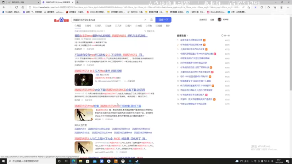Expand the 百度热搜 panel chevron
Viewport: 292px width, 164px height.
click(x=187, y=35)
